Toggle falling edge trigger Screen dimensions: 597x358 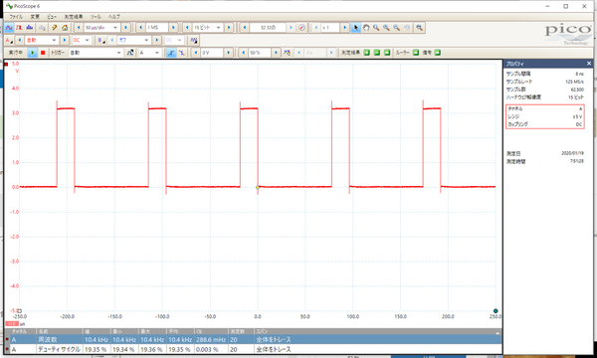[x=182, y=53]
